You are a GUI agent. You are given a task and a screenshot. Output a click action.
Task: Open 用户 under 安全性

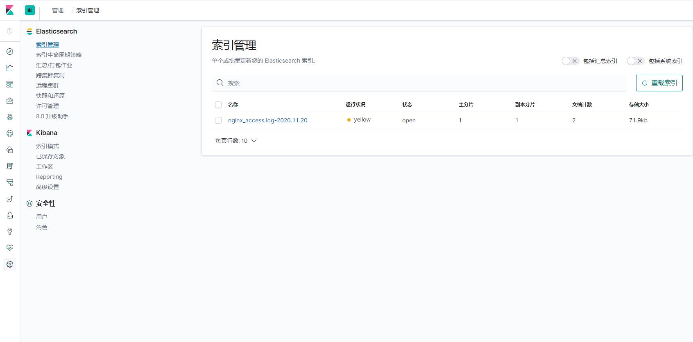42,217
